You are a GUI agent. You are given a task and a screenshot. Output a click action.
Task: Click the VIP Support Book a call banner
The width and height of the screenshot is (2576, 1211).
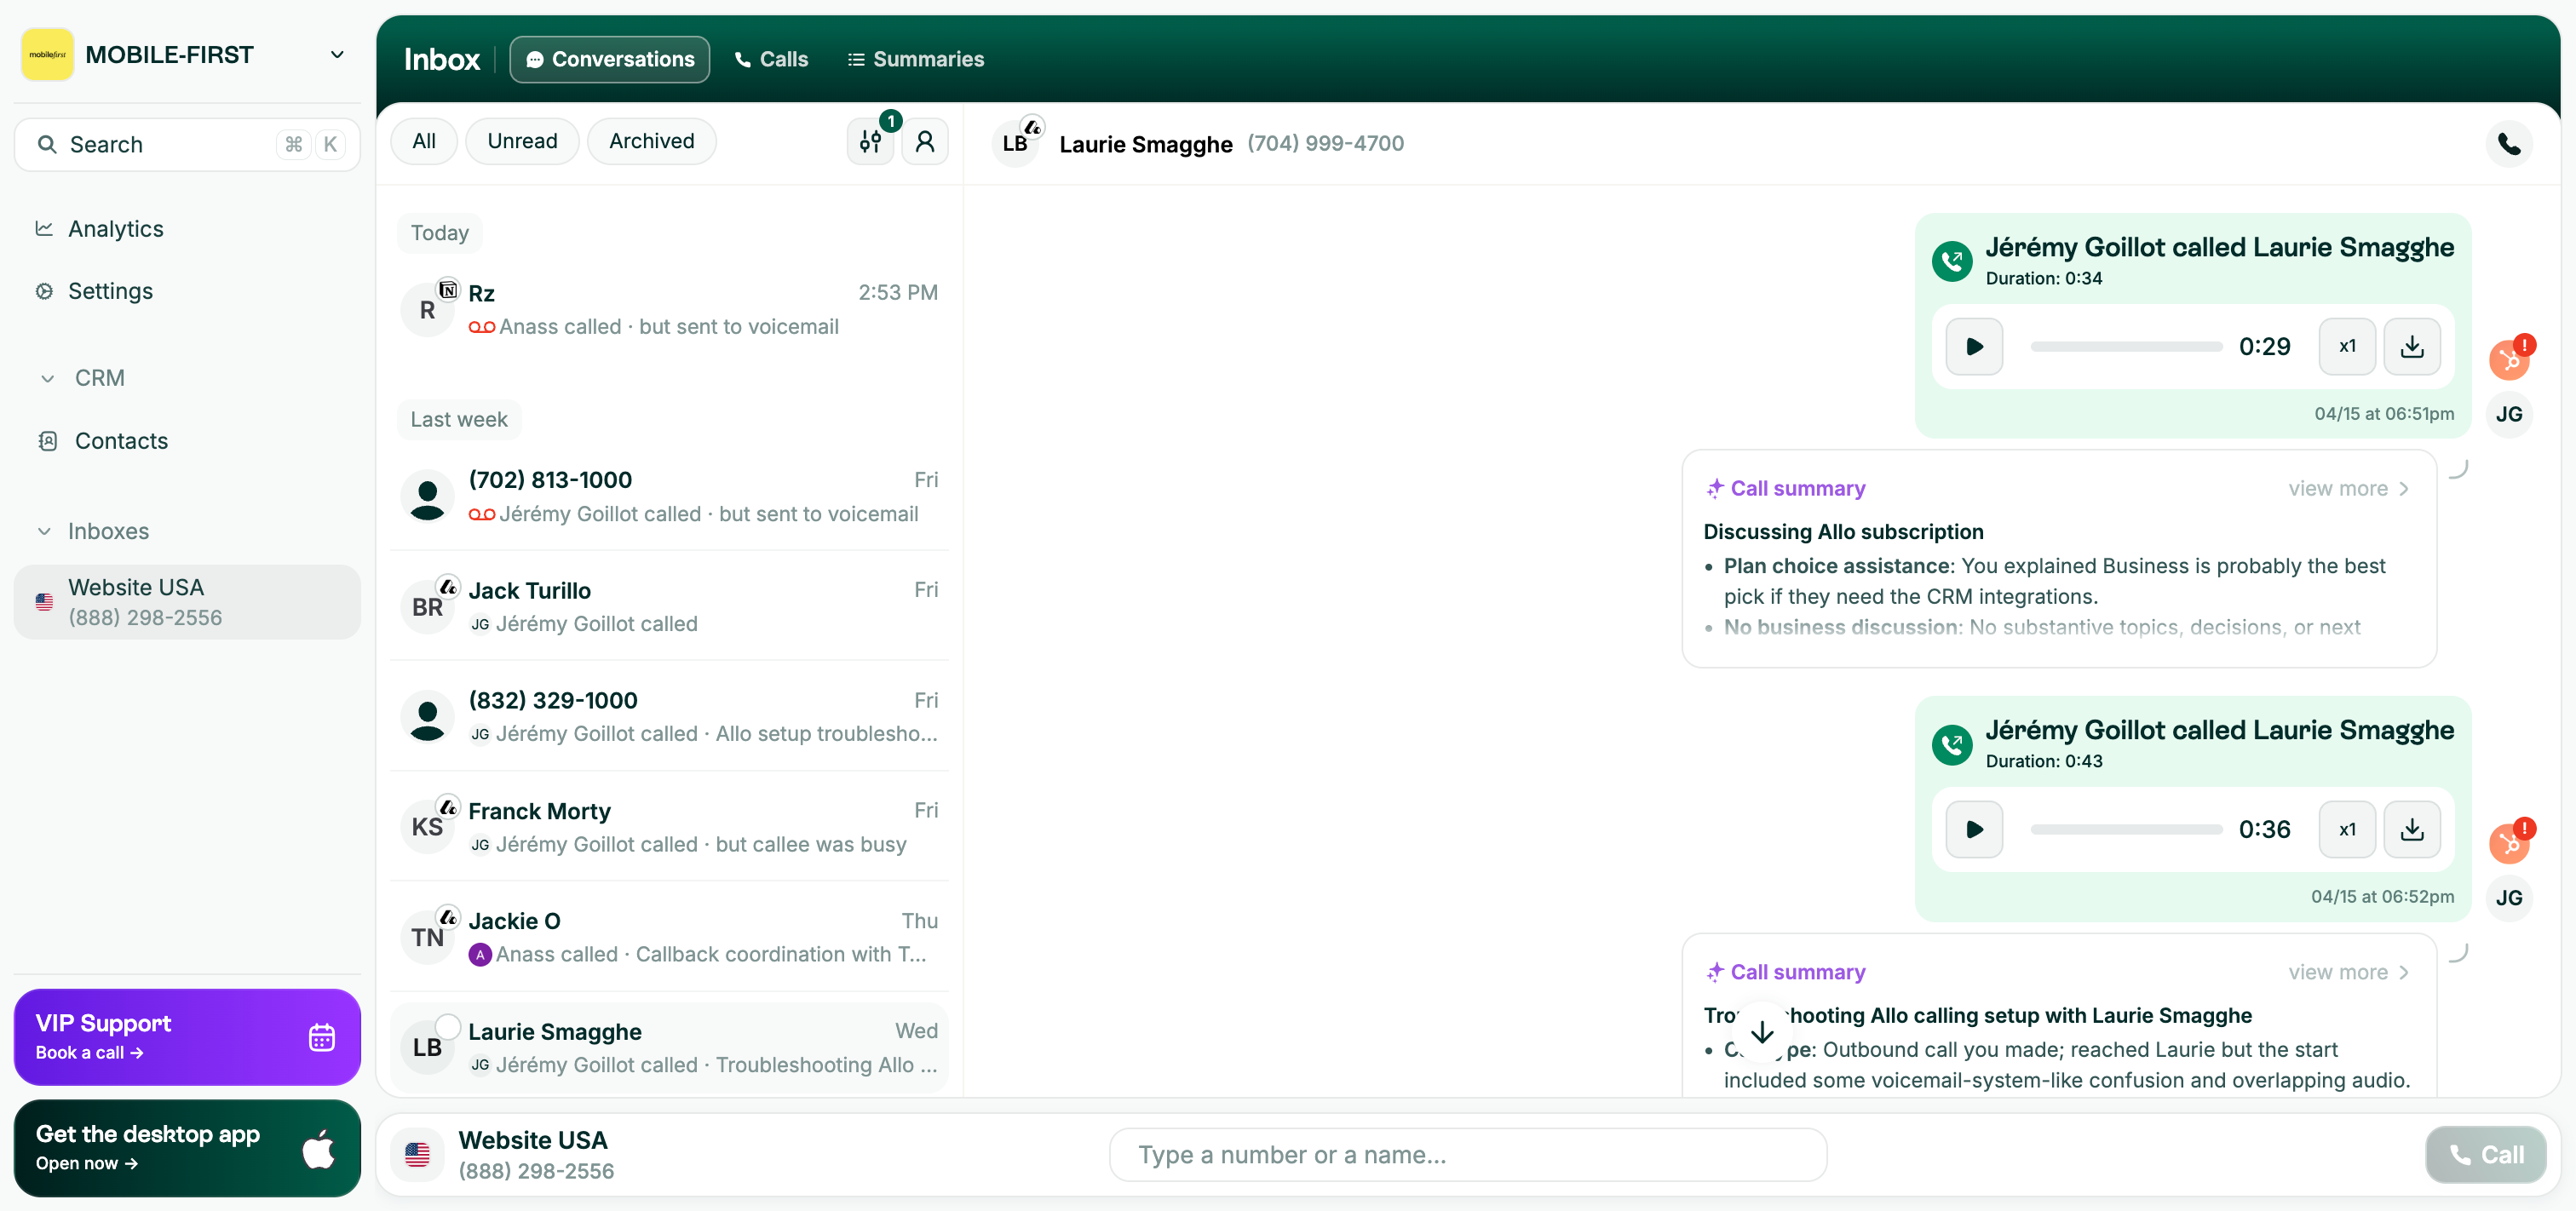point(187,1036)
